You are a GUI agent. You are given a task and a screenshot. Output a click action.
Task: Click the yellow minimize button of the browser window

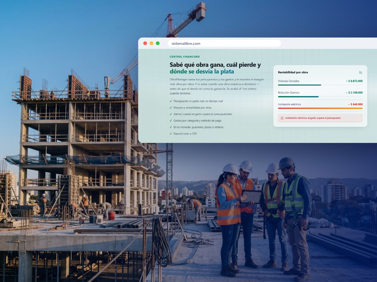click(x=151, y=43)
